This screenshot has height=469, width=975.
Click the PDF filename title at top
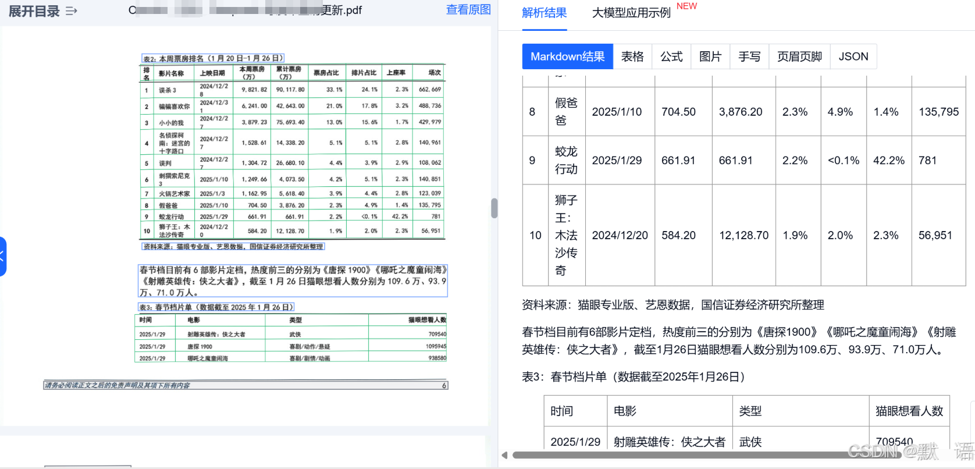click(245, 10)
